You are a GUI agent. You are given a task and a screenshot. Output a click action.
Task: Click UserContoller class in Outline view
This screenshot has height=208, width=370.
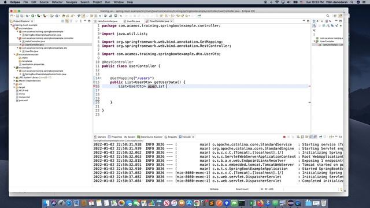[x=327, y=41]
